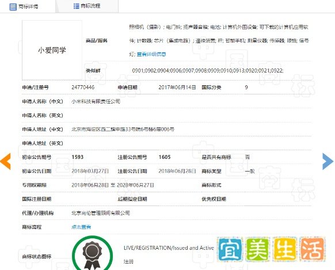The height and width of the screenshot is (270, 335).
Task: Open the 查看详细信息 link
Action: click(151, 54)
